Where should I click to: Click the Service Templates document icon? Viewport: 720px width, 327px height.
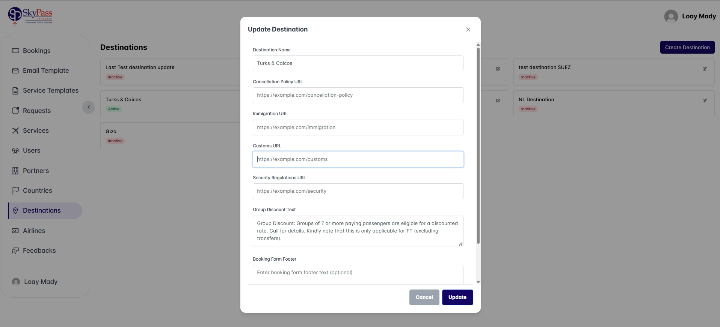point(15,91)
